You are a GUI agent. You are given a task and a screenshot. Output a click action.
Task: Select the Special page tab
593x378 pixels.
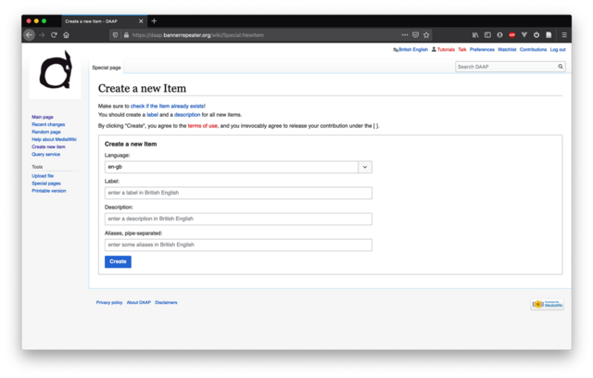click(x=106, y=68)
